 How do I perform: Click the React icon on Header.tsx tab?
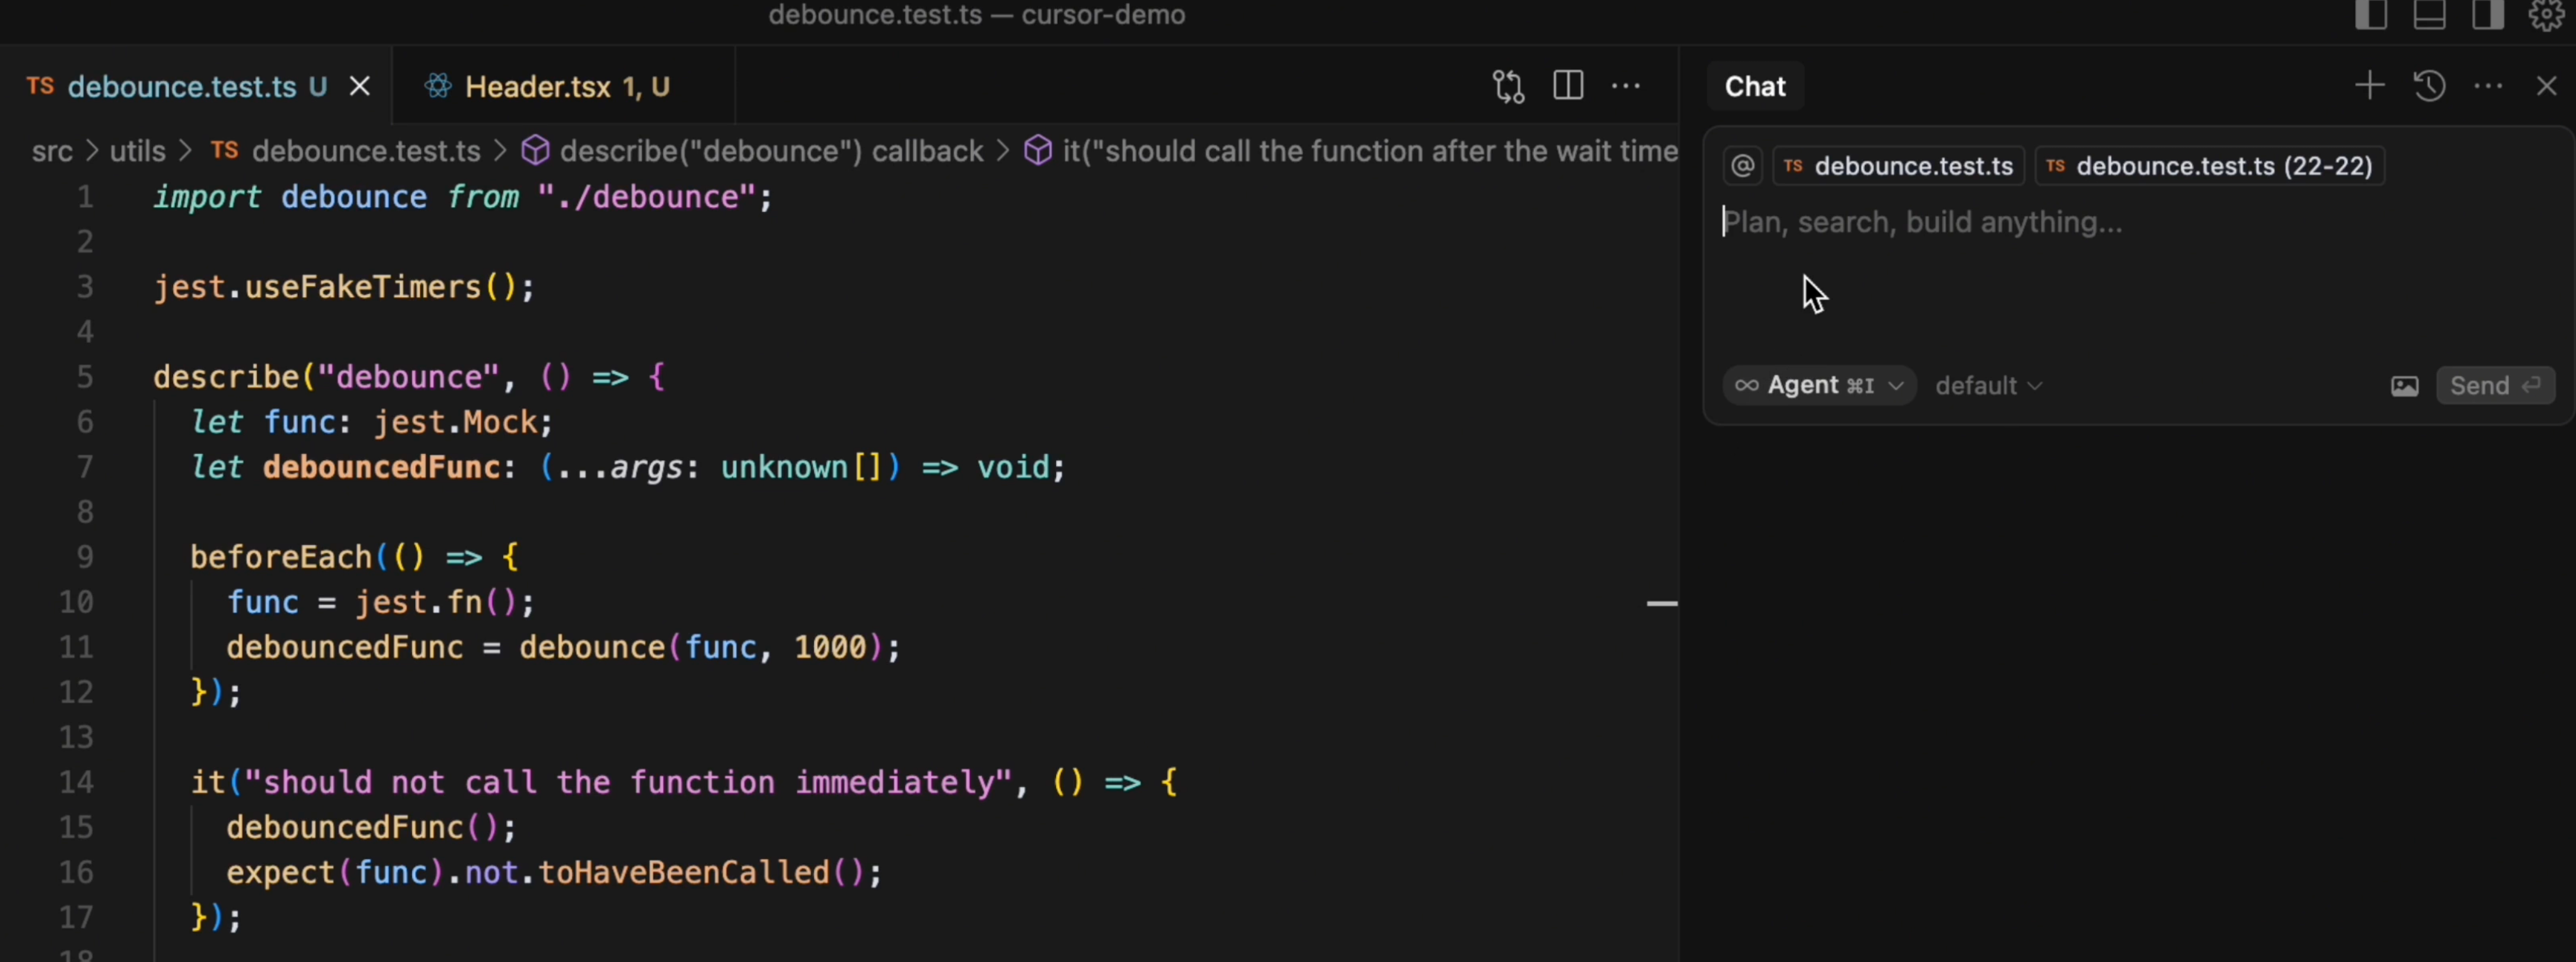coord(437,87)
